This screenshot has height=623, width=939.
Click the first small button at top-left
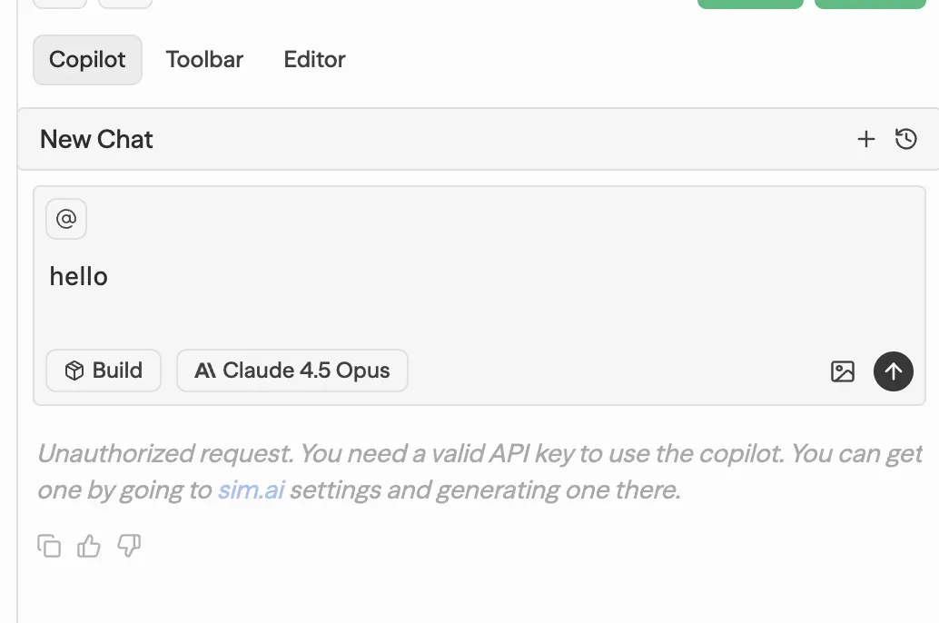60,4
